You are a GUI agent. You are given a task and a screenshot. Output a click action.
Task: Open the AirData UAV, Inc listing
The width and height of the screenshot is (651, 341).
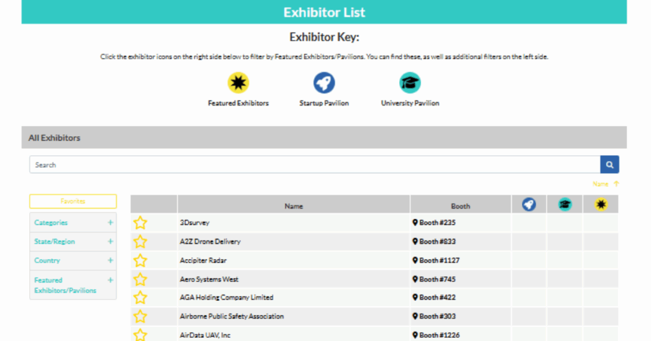[205, 335]
